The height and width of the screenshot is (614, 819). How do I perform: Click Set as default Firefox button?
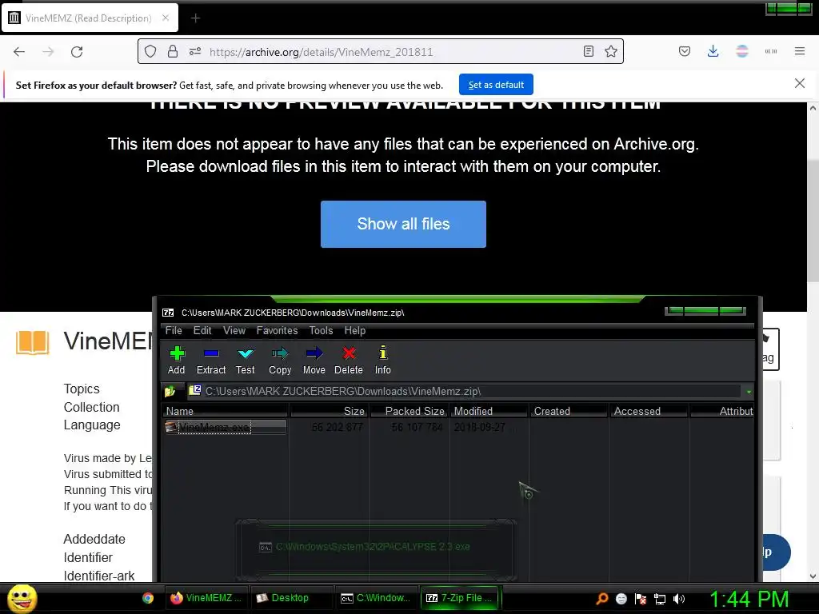click(x=496, y=85)
